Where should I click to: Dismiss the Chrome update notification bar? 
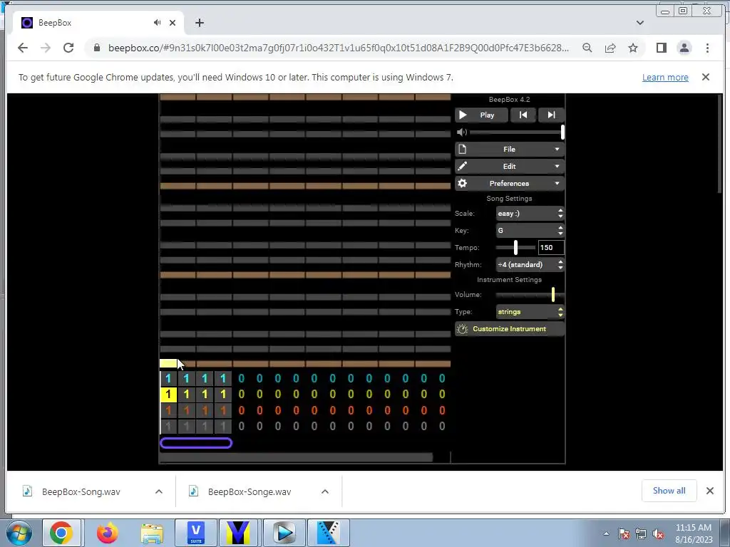[706, 77]
